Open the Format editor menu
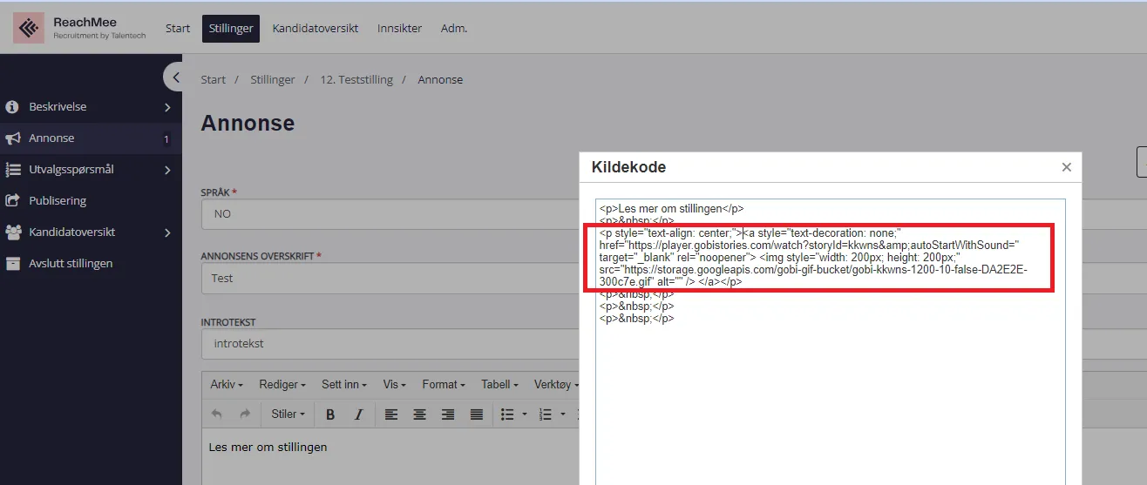This screenshot has width=1147, height=485. (444, 384)
